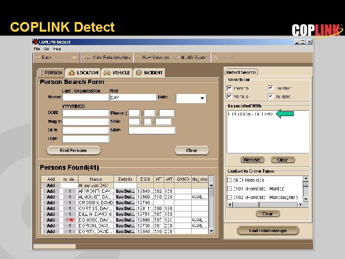Image resolution: width=345 pixels, height=259 pixels.
Task: Click Persons Found scrollbar up arrow
Action: tap(211, 185)
